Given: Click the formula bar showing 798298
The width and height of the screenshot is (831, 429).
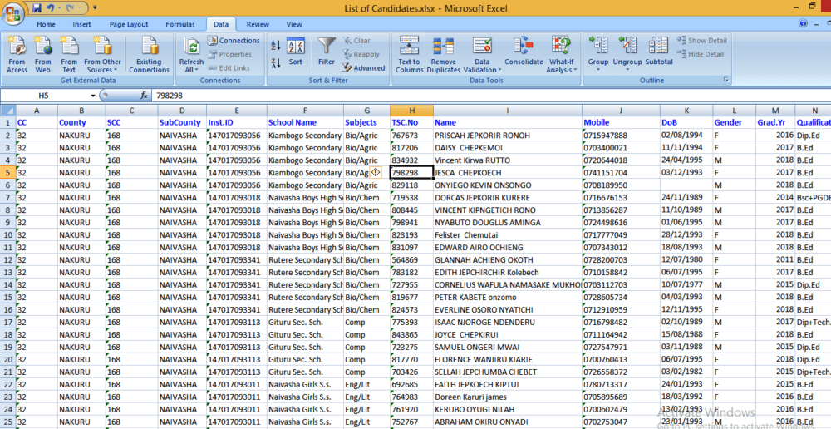Looking at the screenshot, I should (x=490, y=96).
